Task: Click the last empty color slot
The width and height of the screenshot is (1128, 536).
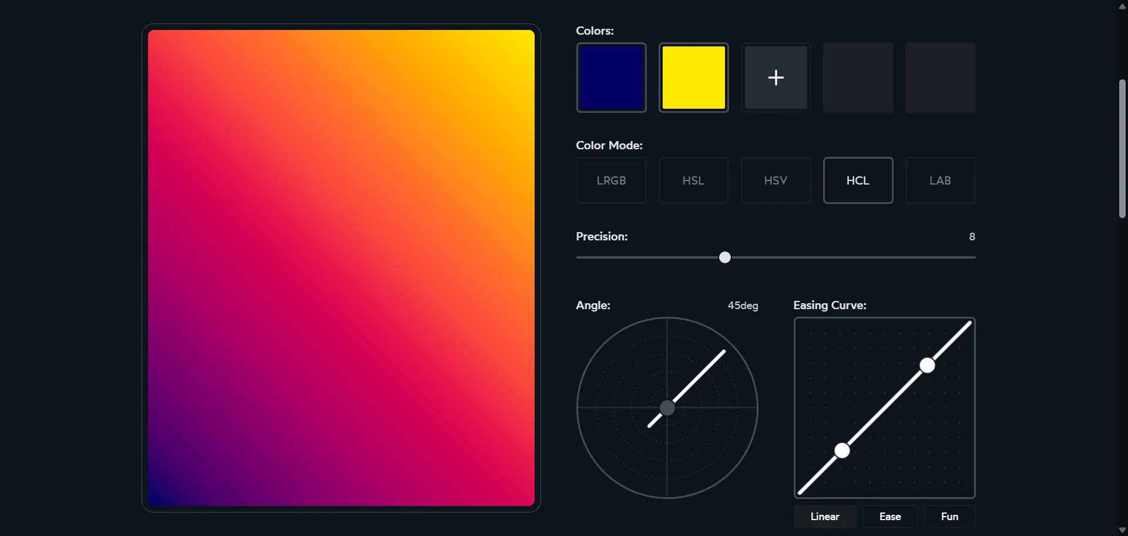Action: (940, 77)
